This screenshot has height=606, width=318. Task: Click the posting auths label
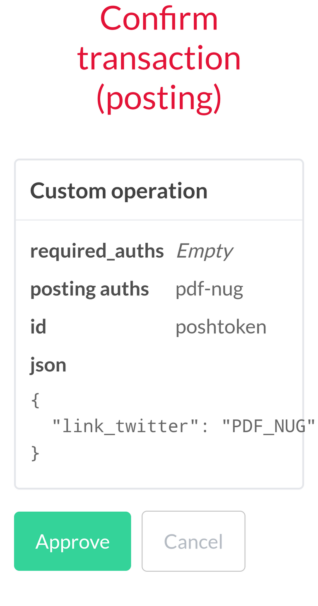coord(89,289)
